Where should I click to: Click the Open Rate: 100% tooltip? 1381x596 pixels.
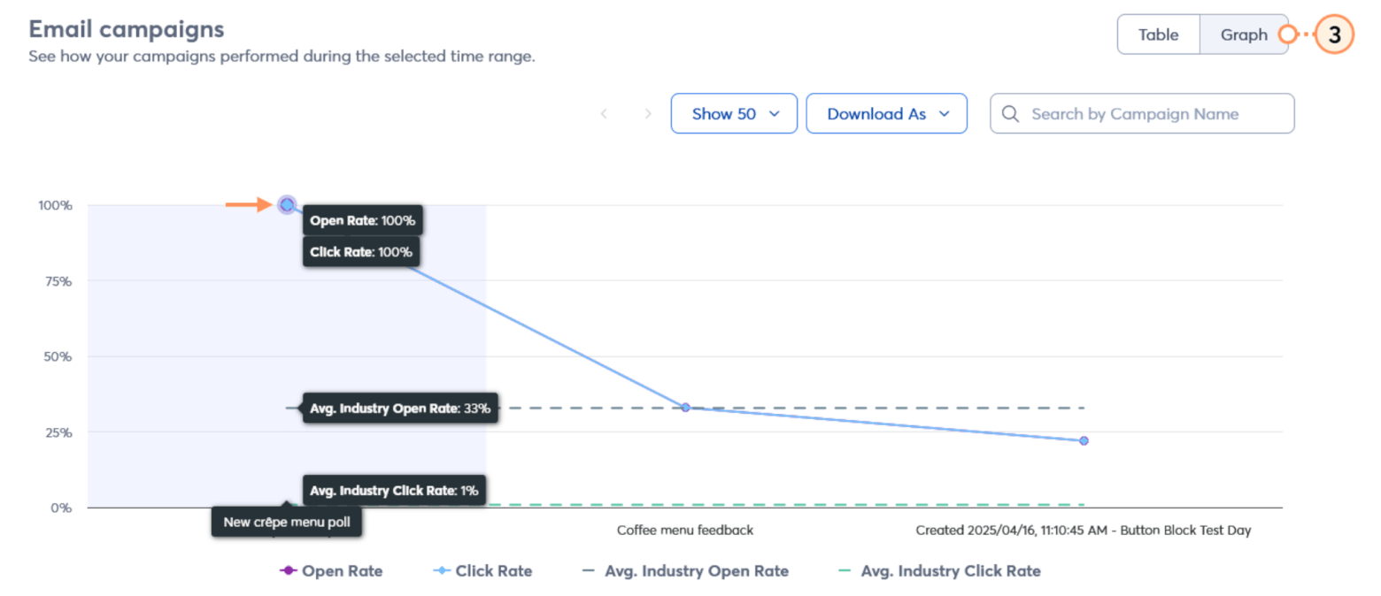tap(363, 220)
